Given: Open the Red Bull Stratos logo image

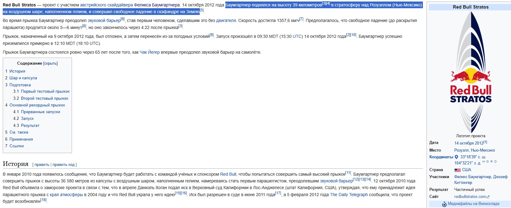Looking at the screenshot, I should click(471, 72).
